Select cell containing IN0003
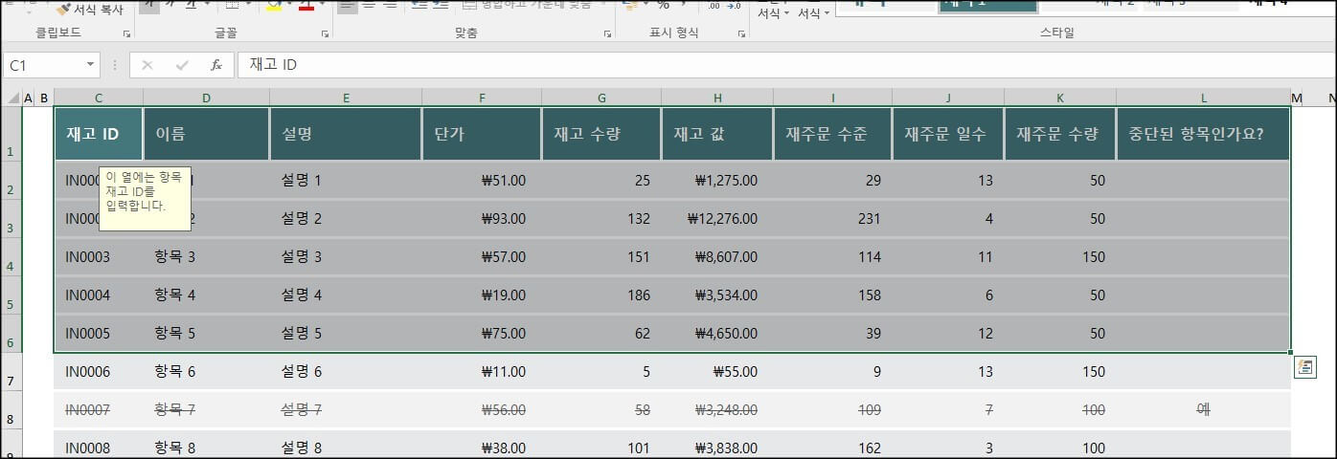1337x459 pixels. 99,256
